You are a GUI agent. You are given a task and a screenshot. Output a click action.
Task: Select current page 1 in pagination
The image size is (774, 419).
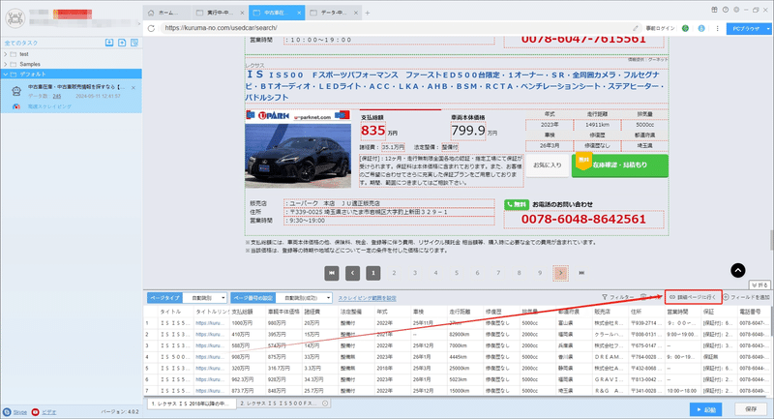point(373,273)
